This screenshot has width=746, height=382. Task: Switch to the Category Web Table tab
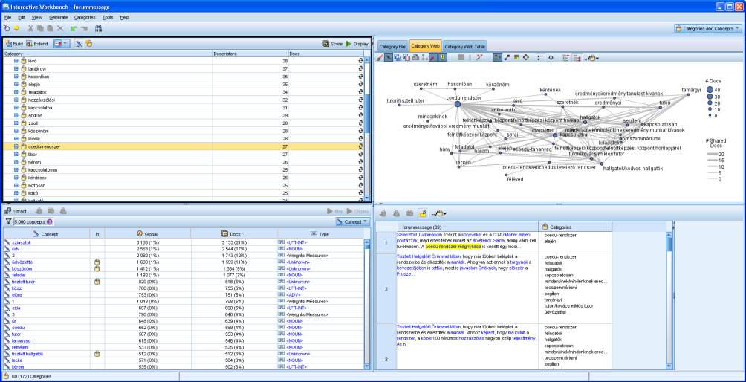tap(465, 46)
